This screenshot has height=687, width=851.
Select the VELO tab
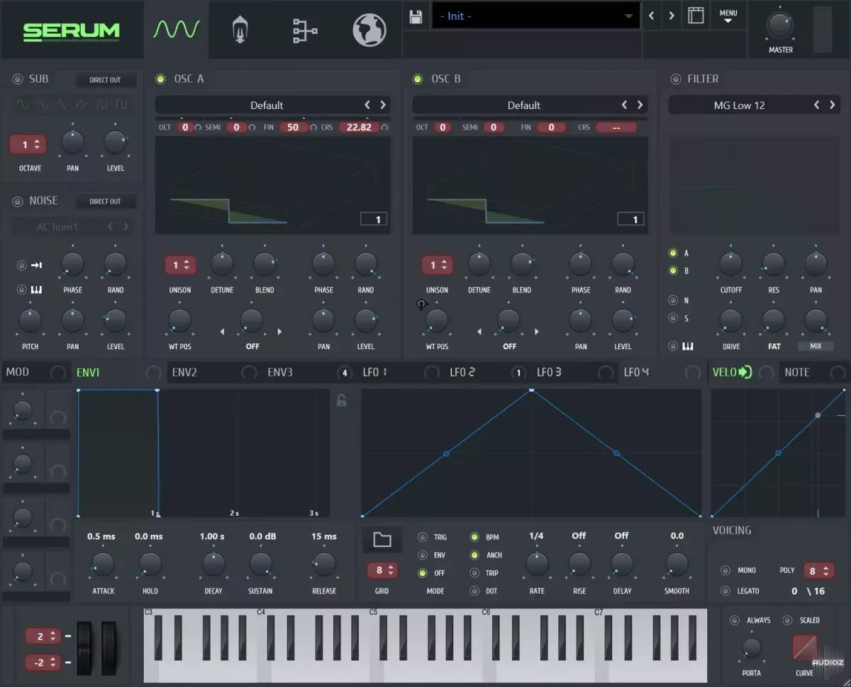[732, 373]
